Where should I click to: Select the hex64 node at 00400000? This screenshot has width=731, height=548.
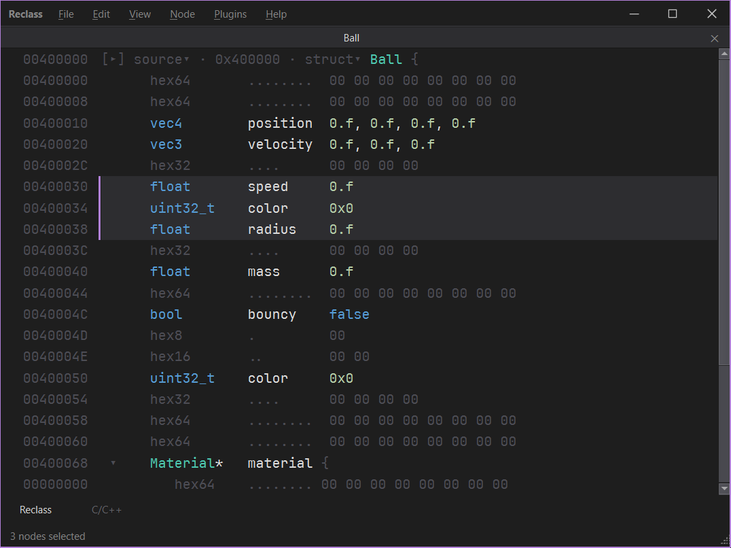tap(170, 80)
